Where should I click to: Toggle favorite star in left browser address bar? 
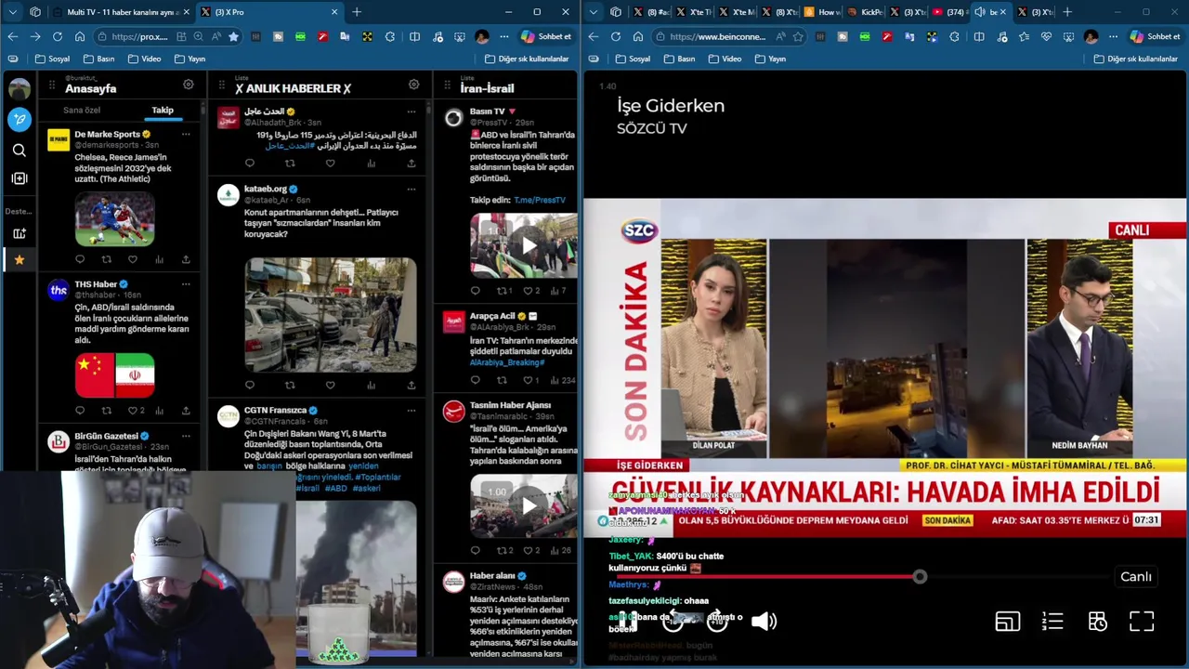coord(234,36)
